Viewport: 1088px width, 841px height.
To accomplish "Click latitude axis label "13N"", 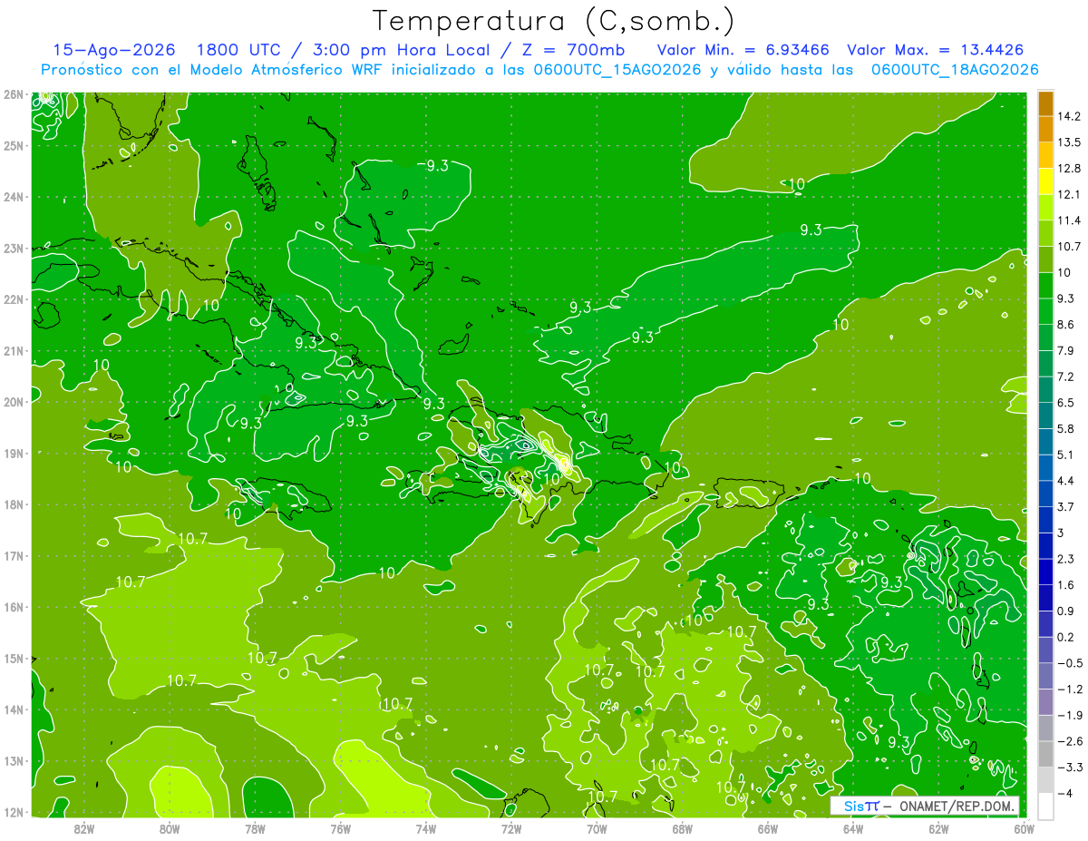I will [x=14, y=761].
